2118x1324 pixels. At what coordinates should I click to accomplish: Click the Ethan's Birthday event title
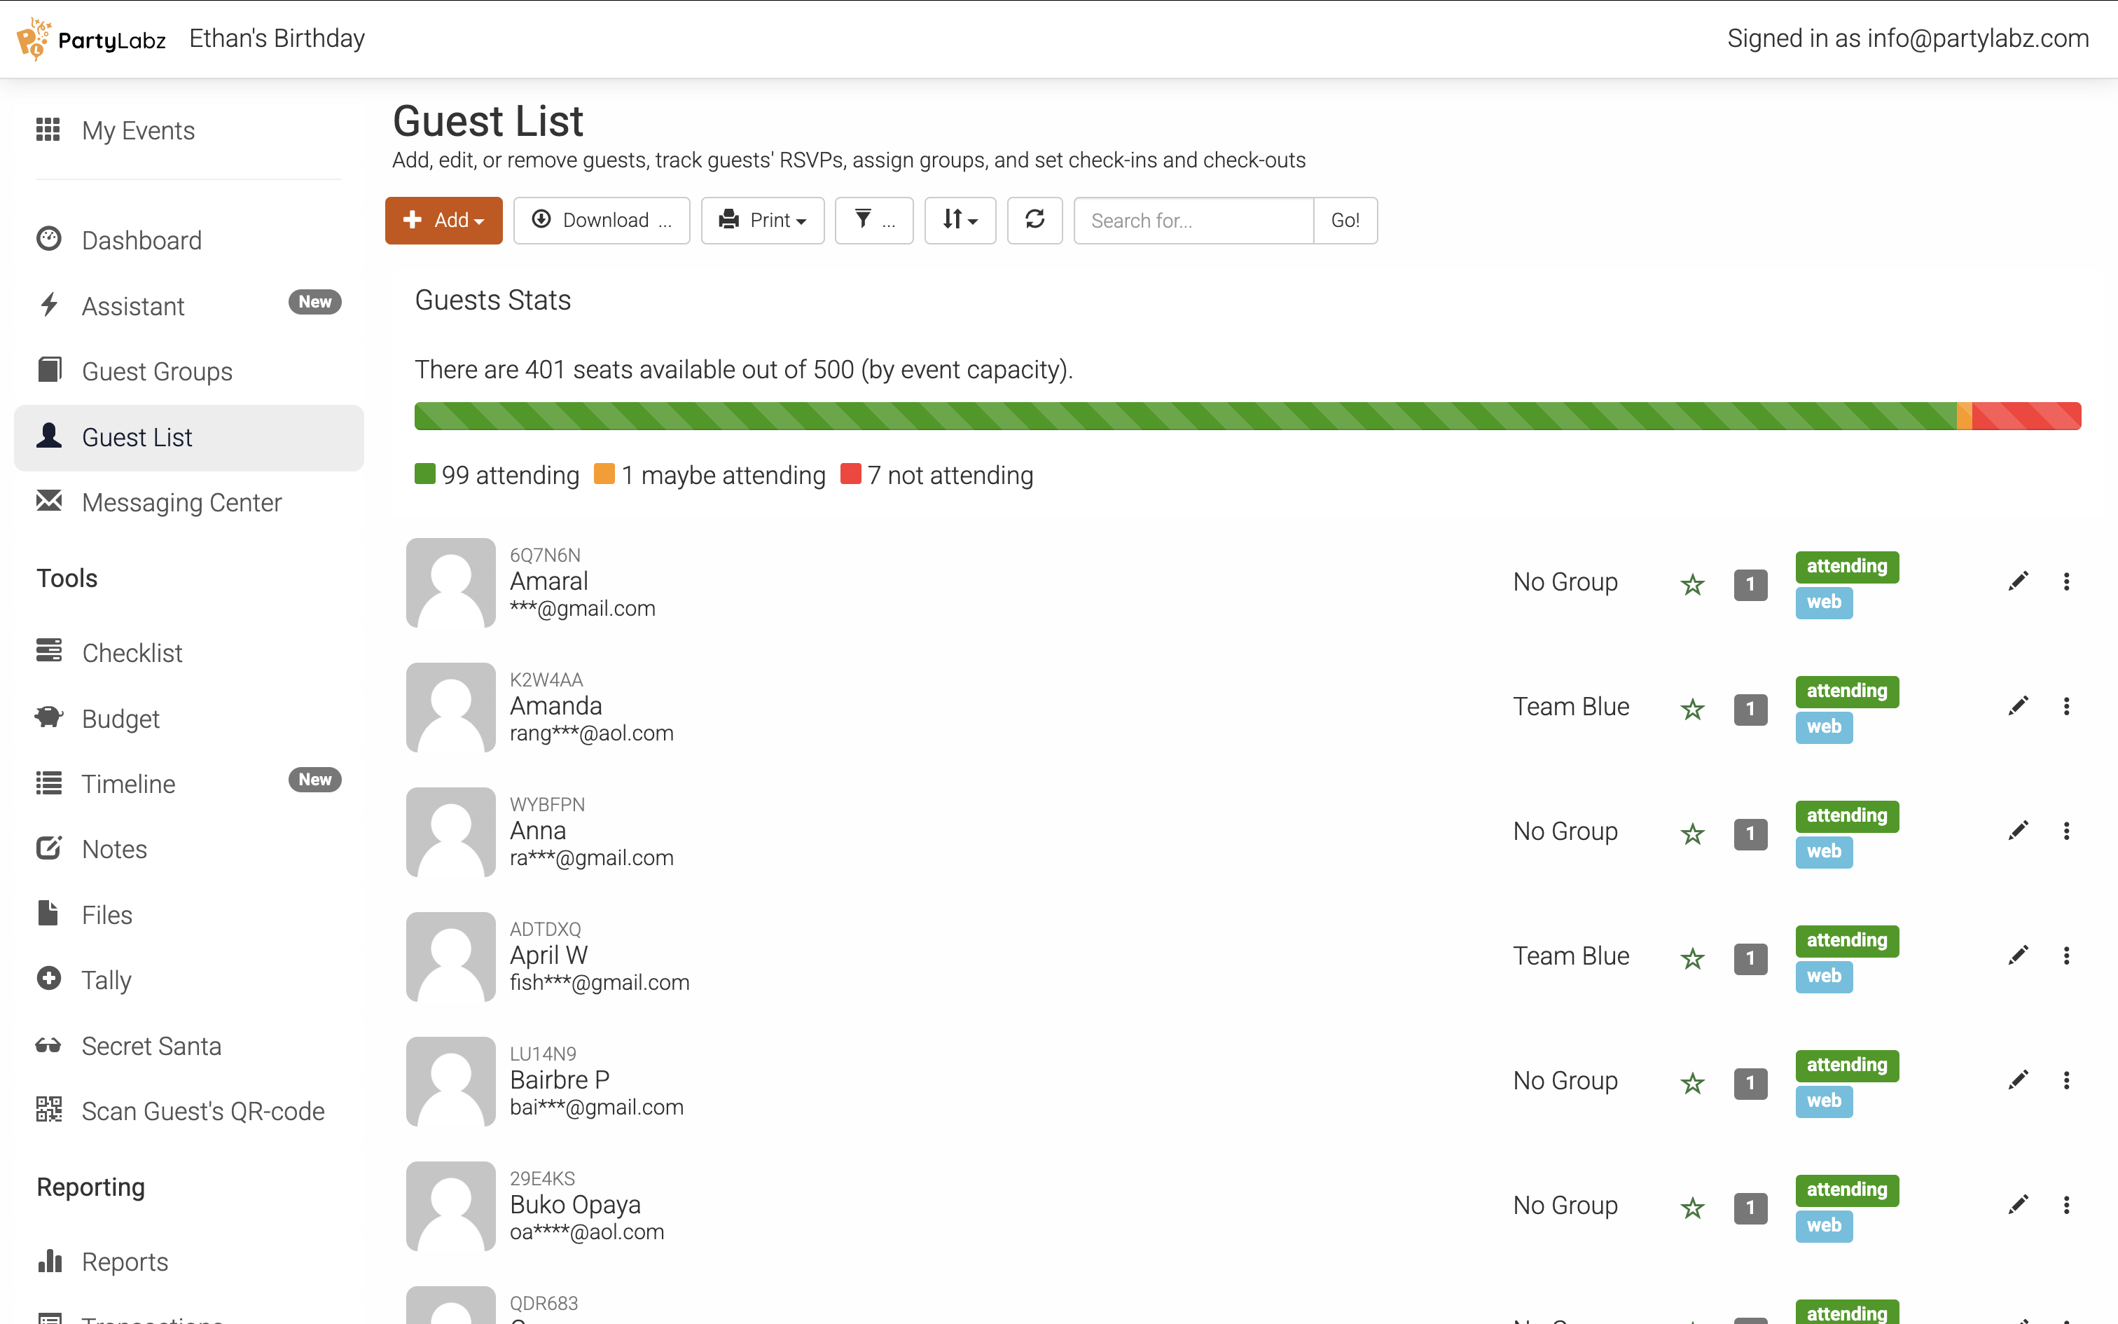coord(277,39)
